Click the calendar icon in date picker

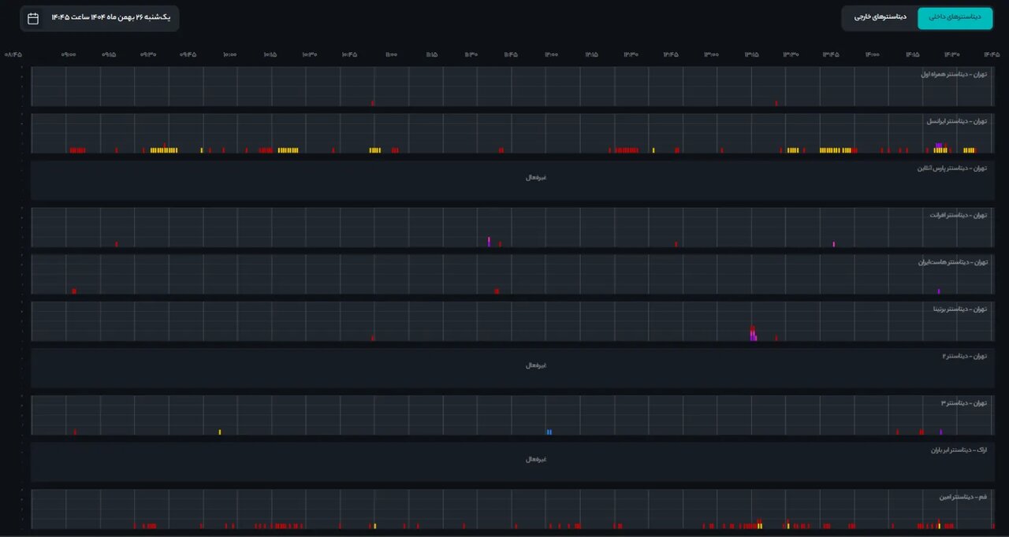click(33, 18)
